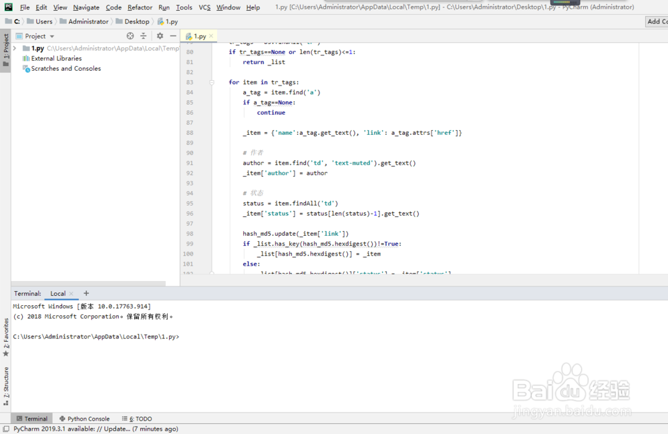The image size is (668, 434).
Task: Open the Python Console tool window
Action: pos(84,419)
